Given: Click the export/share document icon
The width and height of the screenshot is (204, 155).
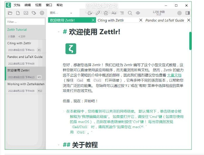Looking at the screenshot, I should point(90,13).
